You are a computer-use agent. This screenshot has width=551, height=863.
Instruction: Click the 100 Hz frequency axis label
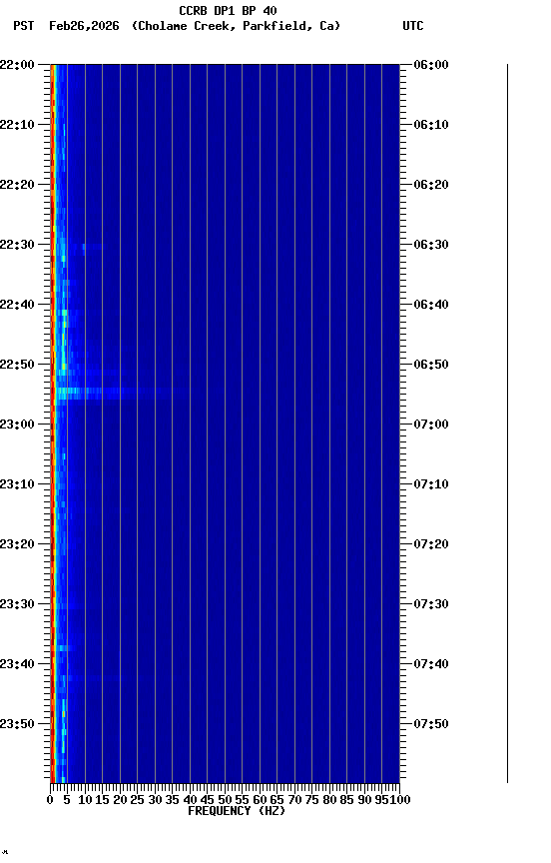click(400, 800)
